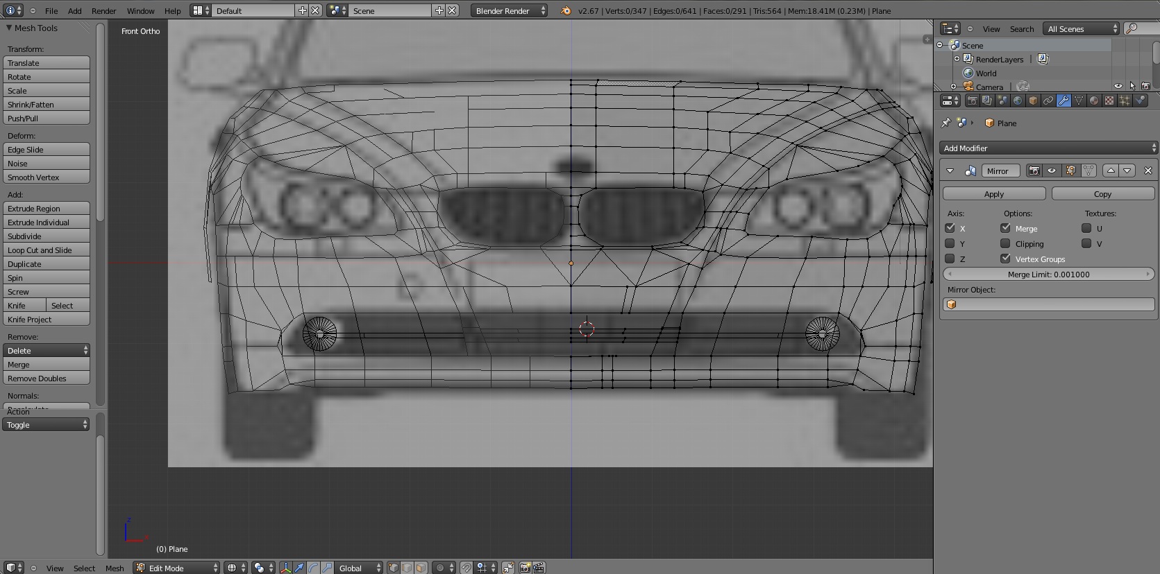Disable the X axis mirror checkbox
The image size is (1160, 574).
point(950,228)
